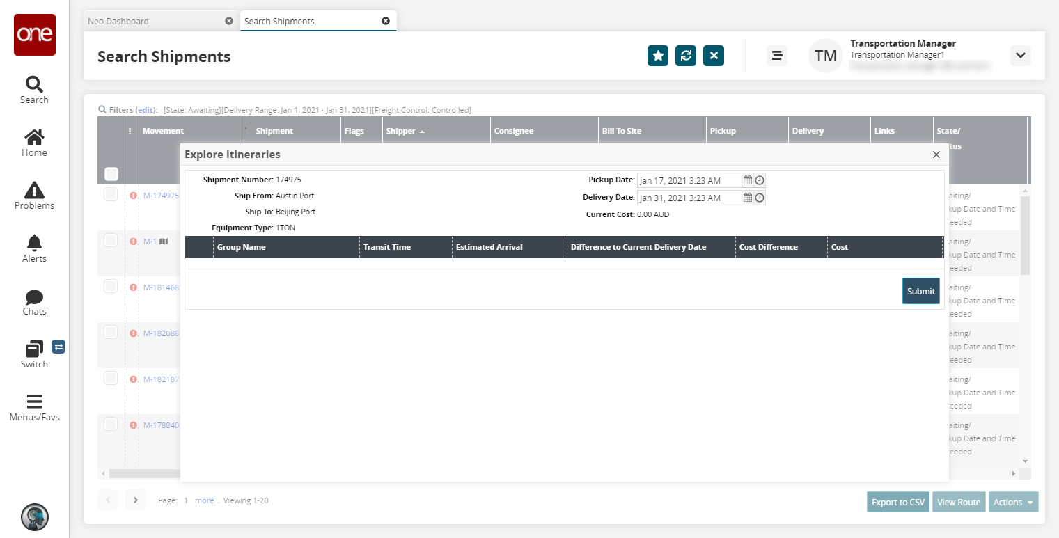Open Menus/Favs hamburger menu

[34, 408]
